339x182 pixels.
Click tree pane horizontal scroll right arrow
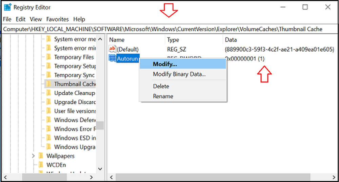[92, 177]
